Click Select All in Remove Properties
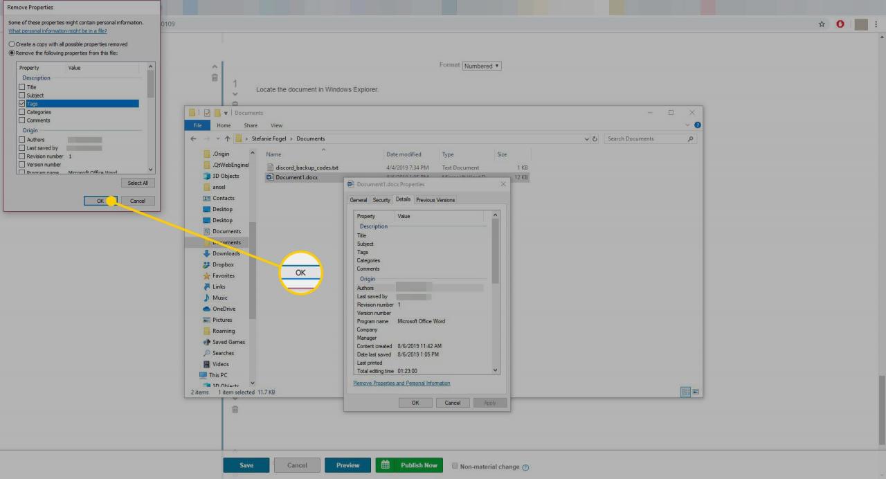 (x=138, y=183)
